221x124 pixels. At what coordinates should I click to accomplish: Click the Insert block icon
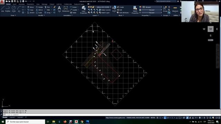[114, 9]
